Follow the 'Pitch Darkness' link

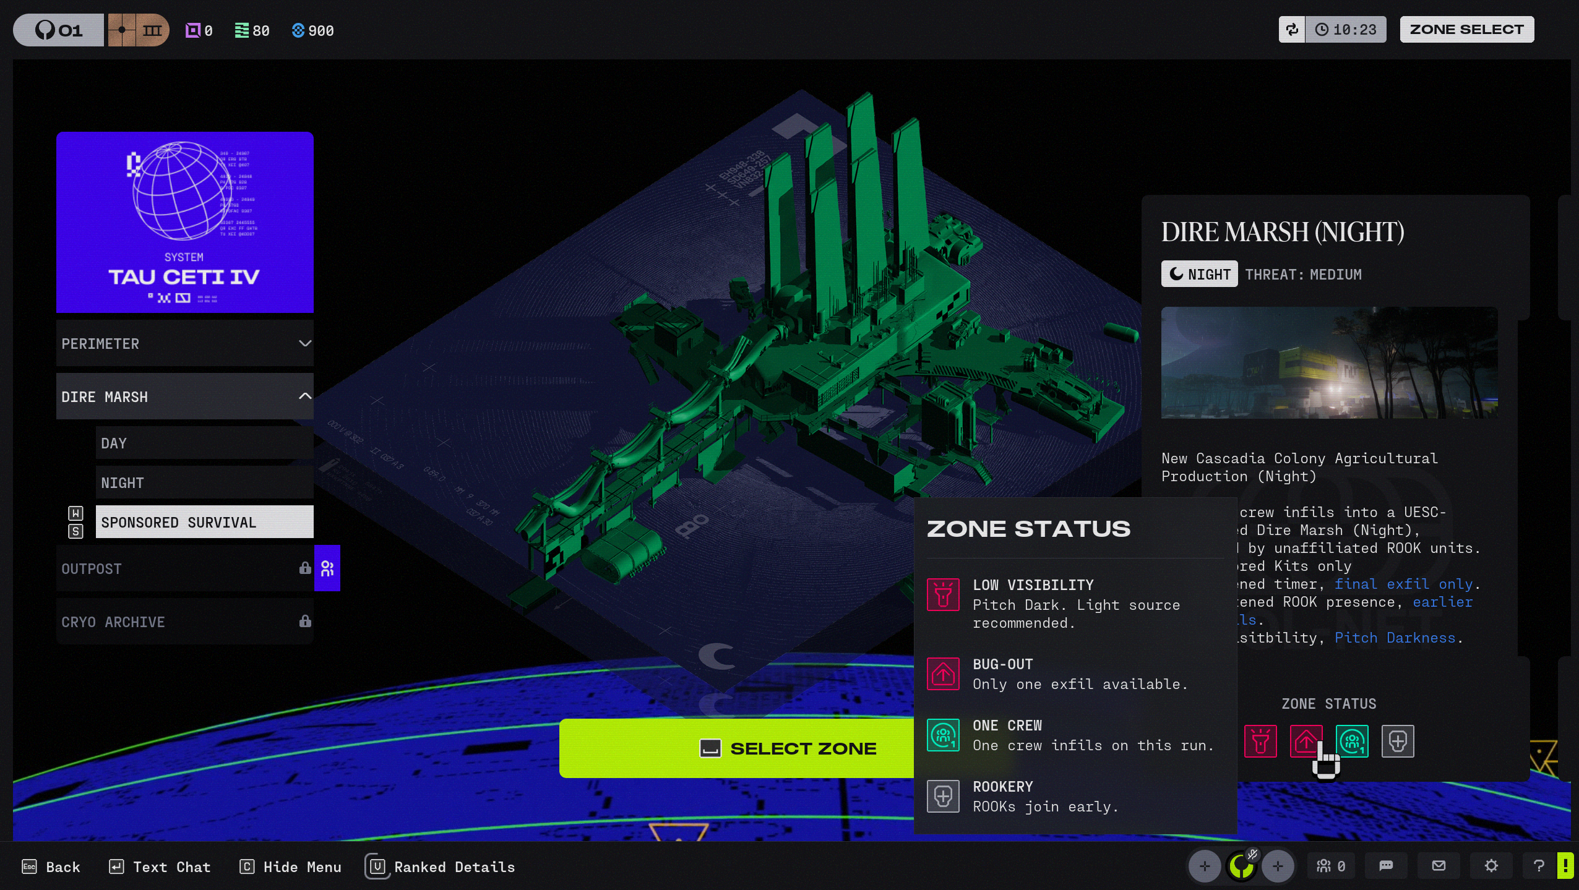pyautogui.click(x=1395, y=638)
